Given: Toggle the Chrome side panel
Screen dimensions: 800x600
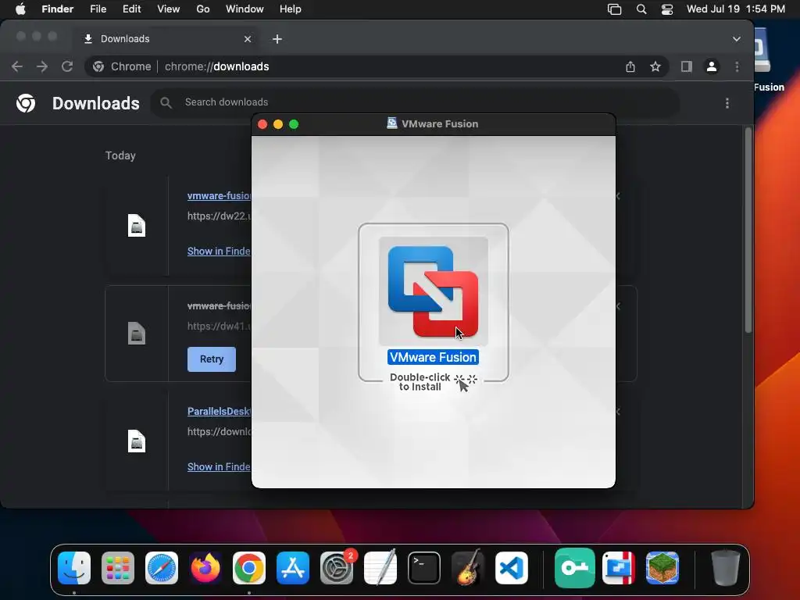Looking at the screenshot, I should pyautogui.click(x=686, y=66).
